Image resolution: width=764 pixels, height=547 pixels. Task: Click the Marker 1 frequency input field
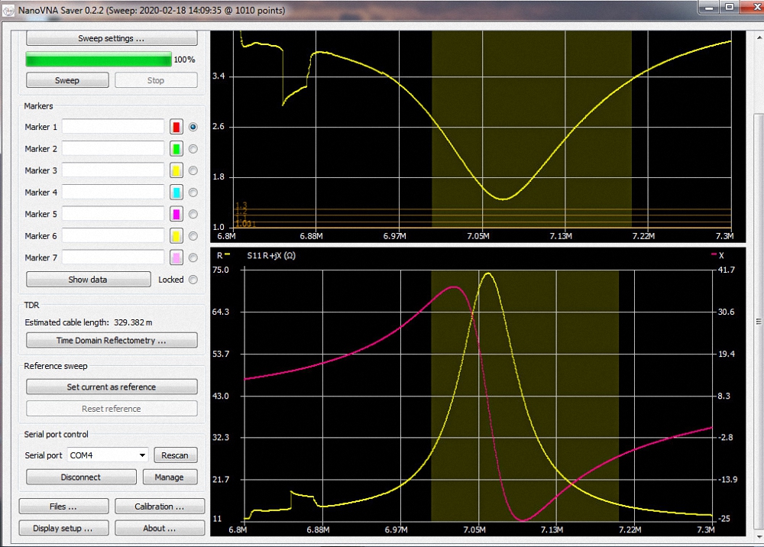click(113, 127)
